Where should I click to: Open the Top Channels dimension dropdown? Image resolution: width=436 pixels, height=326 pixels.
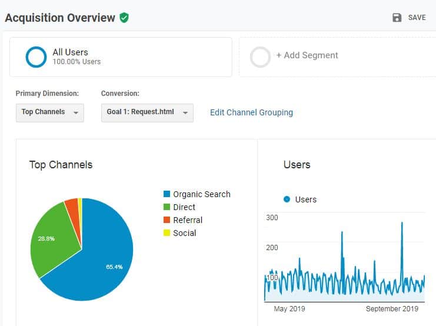coord(50,112)
